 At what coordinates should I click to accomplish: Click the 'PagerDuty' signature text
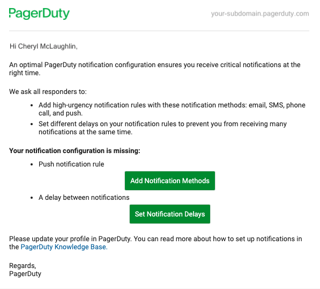coord(25,273)
